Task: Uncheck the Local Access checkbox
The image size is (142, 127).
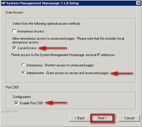Action: [x=15, y=48]
